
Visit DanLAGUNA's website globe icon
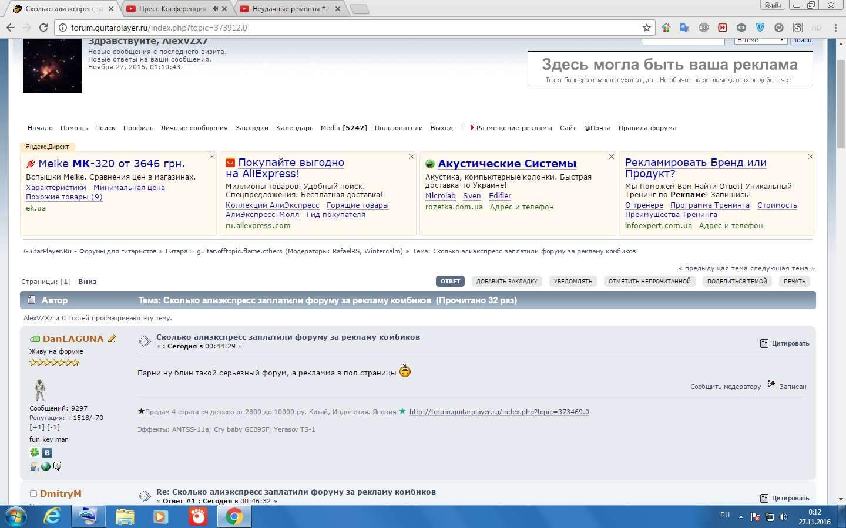click(x=46, y=466)
